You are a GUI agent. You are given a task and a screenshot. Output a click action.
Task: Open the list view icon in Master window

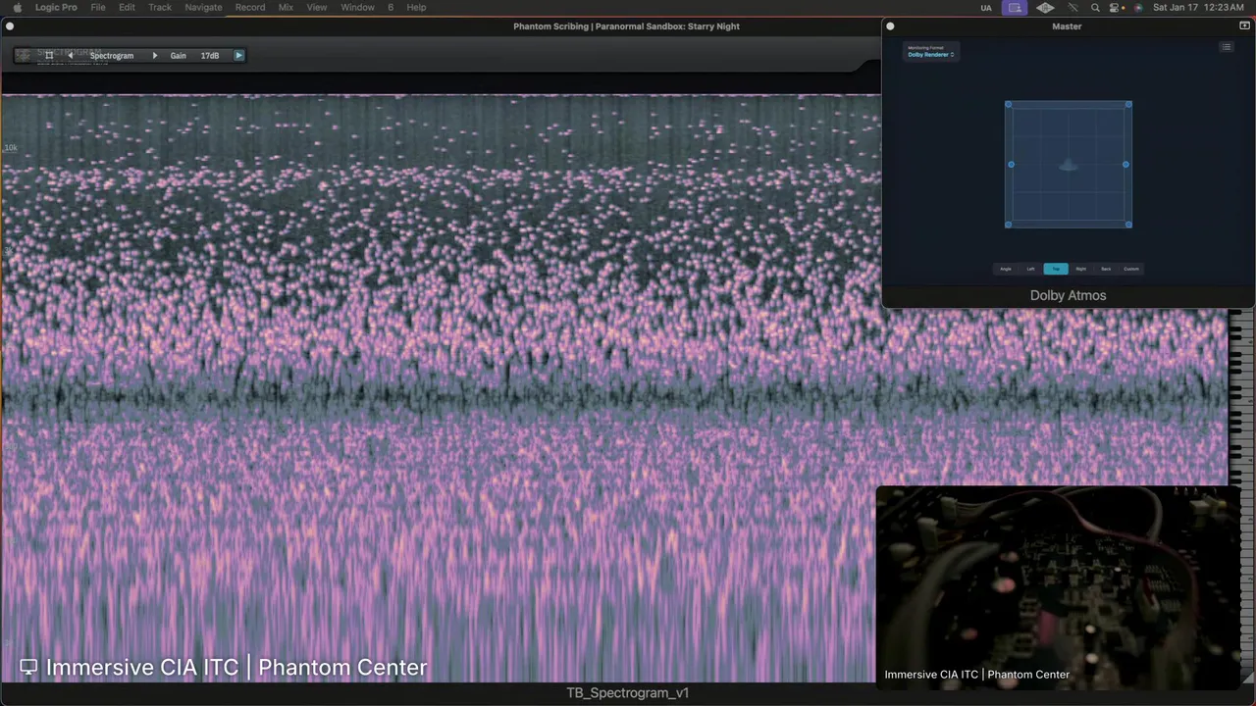click(1227, 47)
